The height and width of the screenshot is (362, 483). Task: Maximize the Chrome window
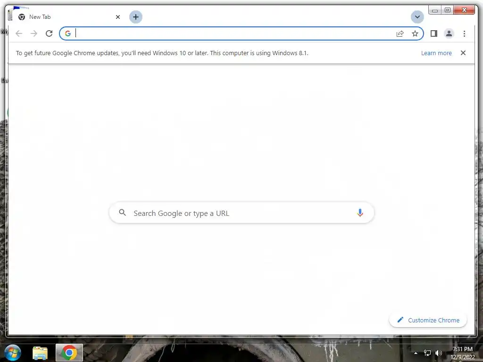tap(447, 10)
